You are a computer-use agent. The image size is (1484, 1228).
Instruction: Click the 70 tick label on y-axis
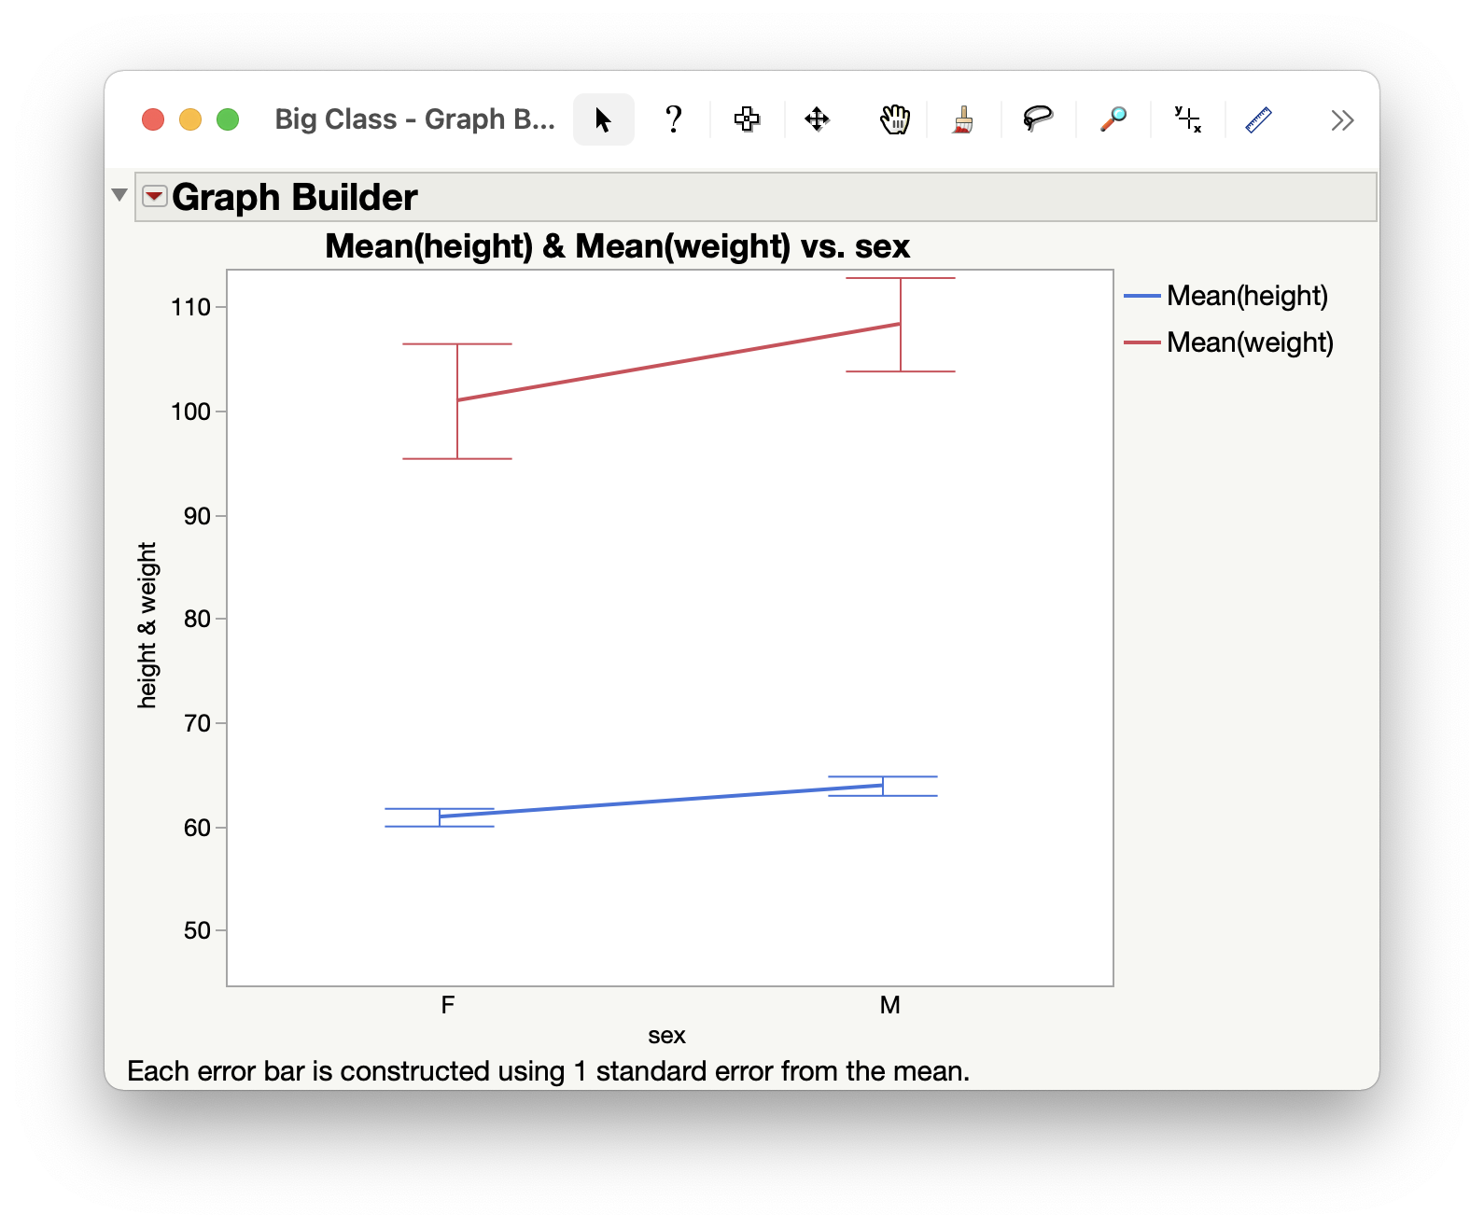197,723
